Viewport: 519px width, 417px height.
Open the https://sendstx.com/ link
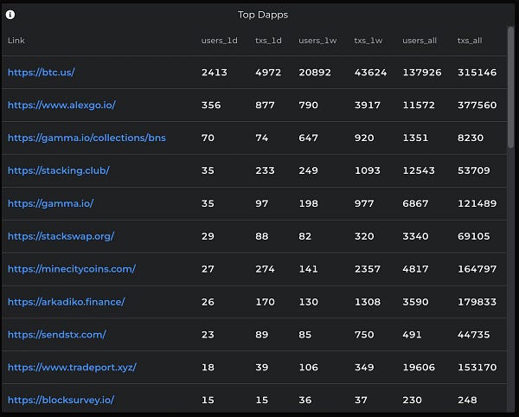click(57, 335)
